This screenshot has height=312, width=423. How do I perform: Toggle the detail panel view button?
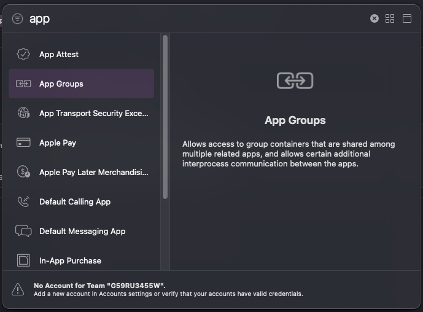(x=406, y=18)
